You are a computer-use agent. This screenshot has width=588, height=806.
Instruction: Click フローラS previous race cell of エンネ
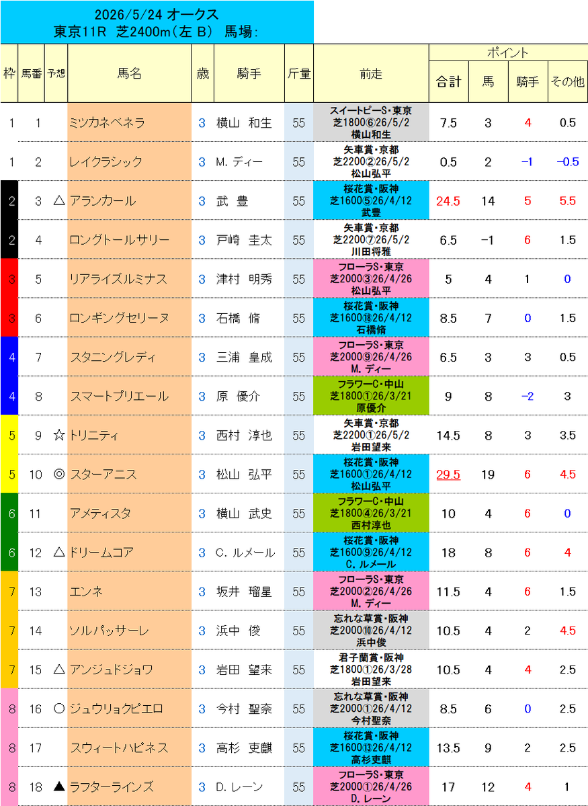(371, 591)
